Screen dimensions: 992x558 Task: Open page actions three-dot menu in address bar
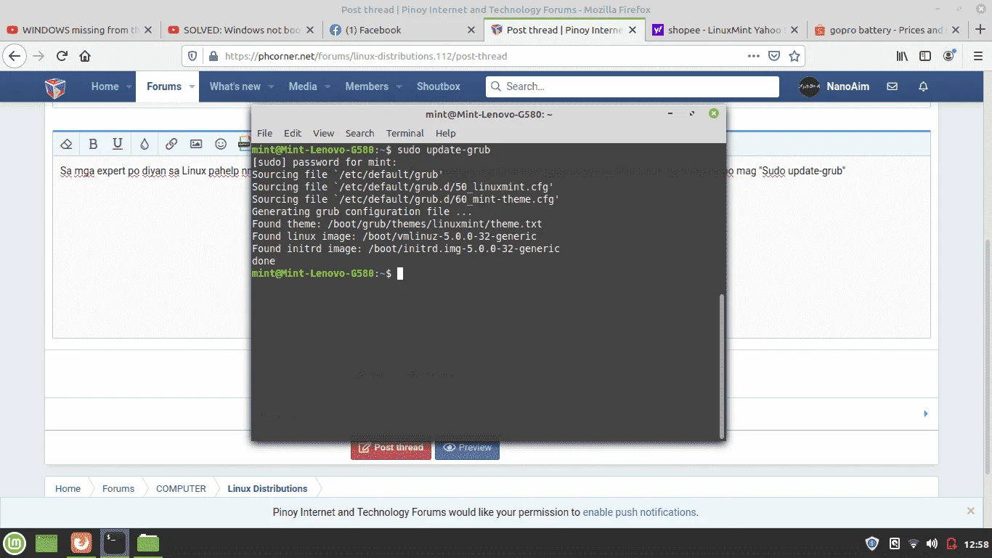(x=755, y=56)
